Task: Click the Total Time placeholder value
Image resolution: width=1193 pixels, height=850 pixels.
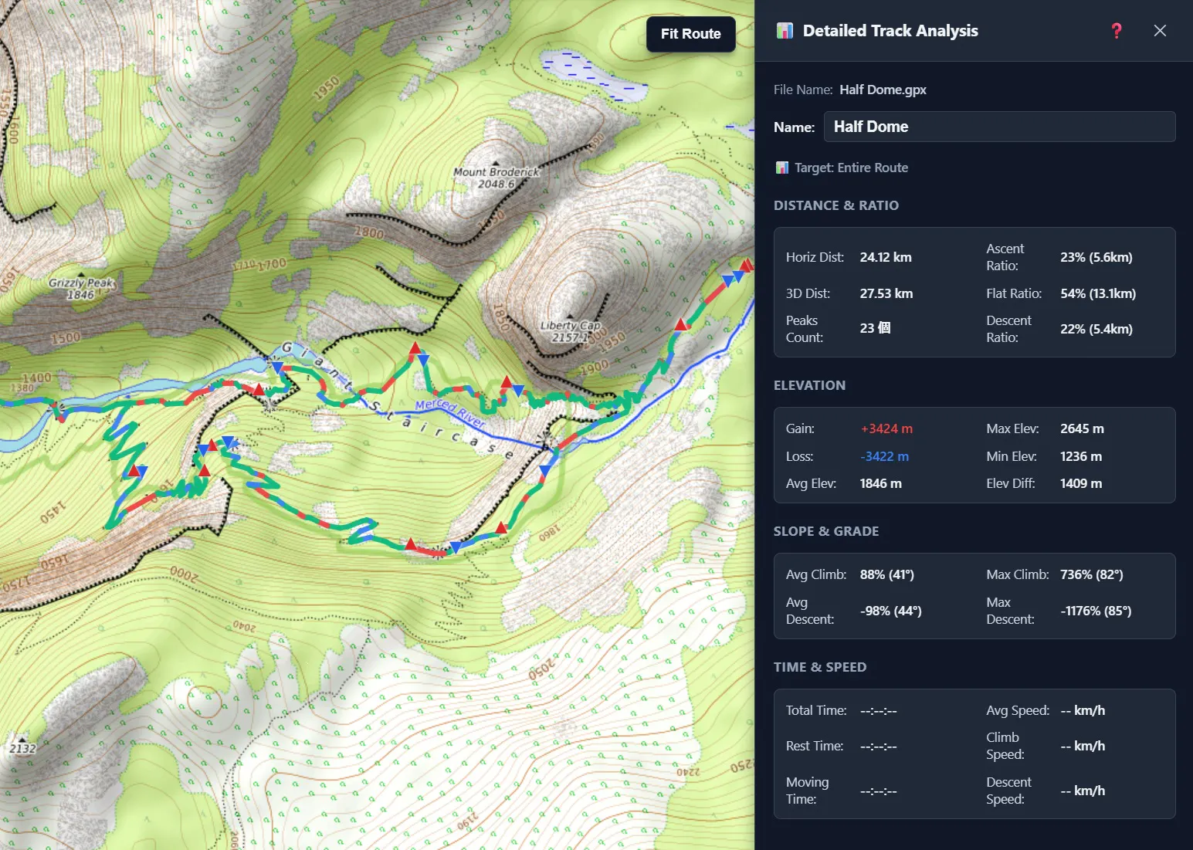Action: [x=879, y=710]
